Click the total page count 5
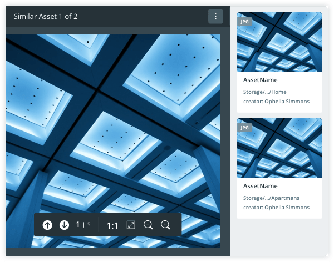334x262 pixels. (89, 224)
